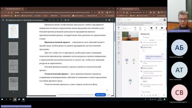Download the PDF with the download icon

[106, 20]
